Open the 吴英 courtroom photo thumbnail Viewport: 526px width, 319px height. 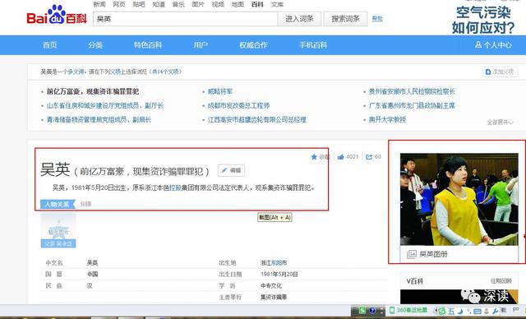click(459, 199)
